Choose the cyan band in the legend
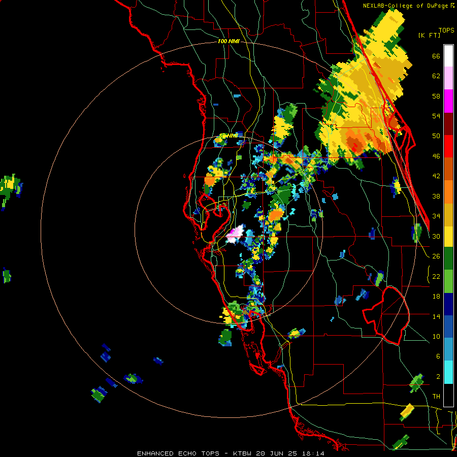Screen dimensions: 457x457 pos(448,373)
